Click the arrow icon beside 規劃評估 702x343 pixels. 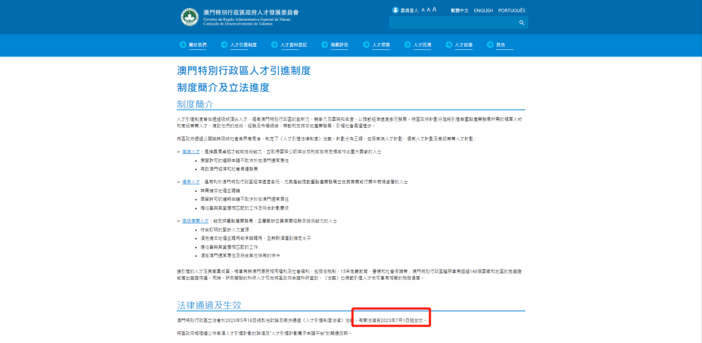tap(325, 45)
